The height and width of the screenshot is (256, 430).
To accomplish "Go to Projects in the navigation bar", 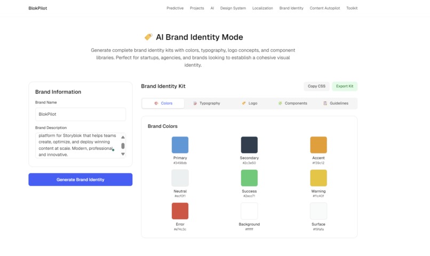I will click(197, 8).
